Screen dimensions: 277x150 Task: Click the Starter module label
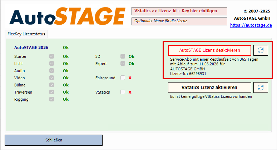pos(20,56)
